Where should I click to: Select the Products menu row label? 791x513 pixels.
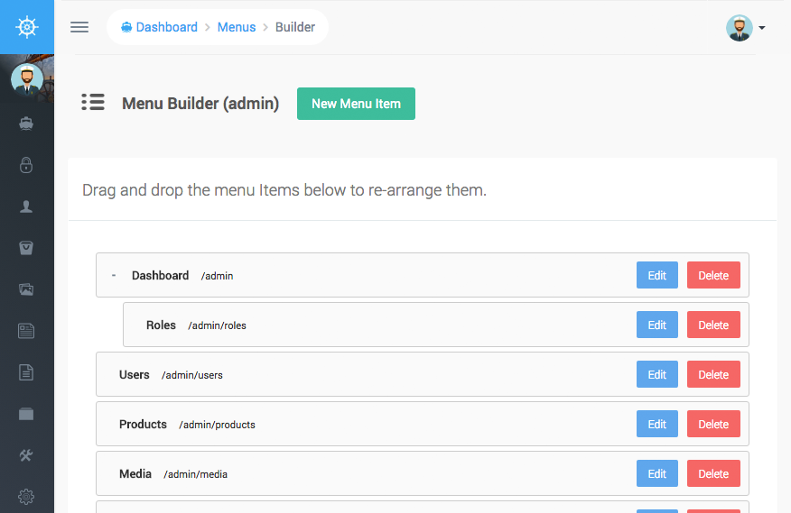pyautogui.click(x=143, y=425)
